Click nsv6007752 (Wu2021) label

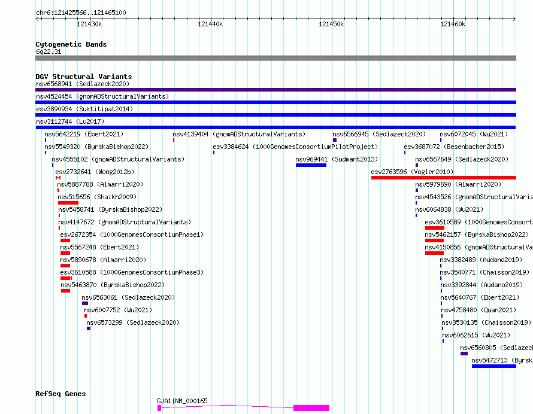click(118, 310)
